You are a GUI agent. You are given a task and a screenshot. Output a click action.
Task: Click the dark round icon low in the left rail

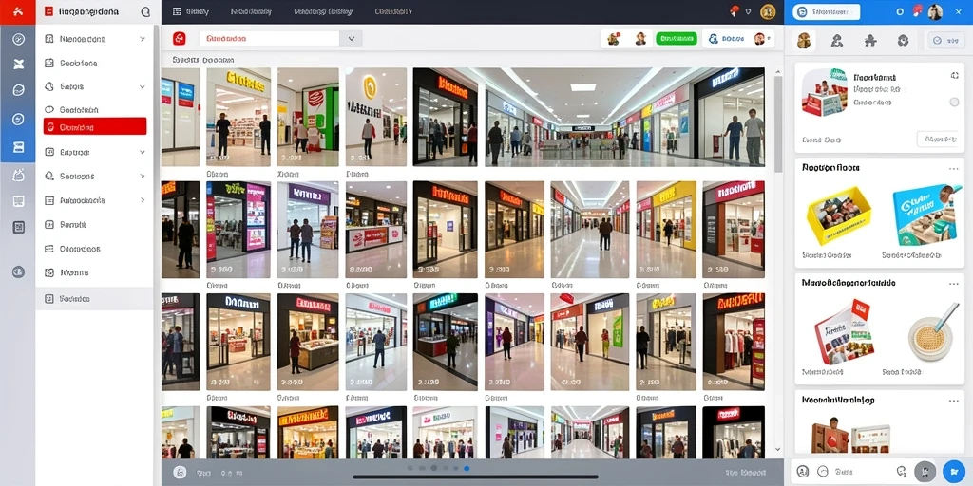point(18,271)
